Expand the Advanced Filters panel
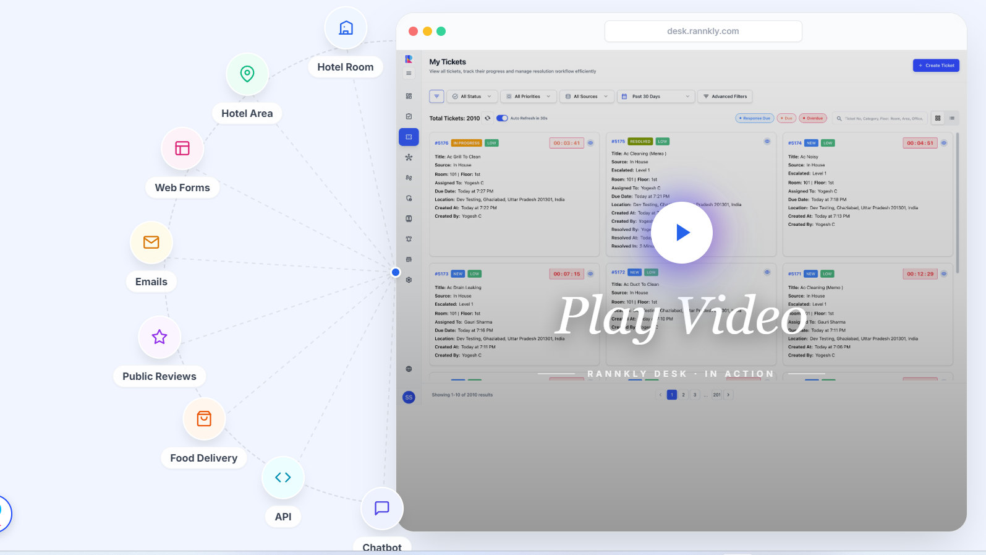The image size is (986, 555). tap(725, 97)
